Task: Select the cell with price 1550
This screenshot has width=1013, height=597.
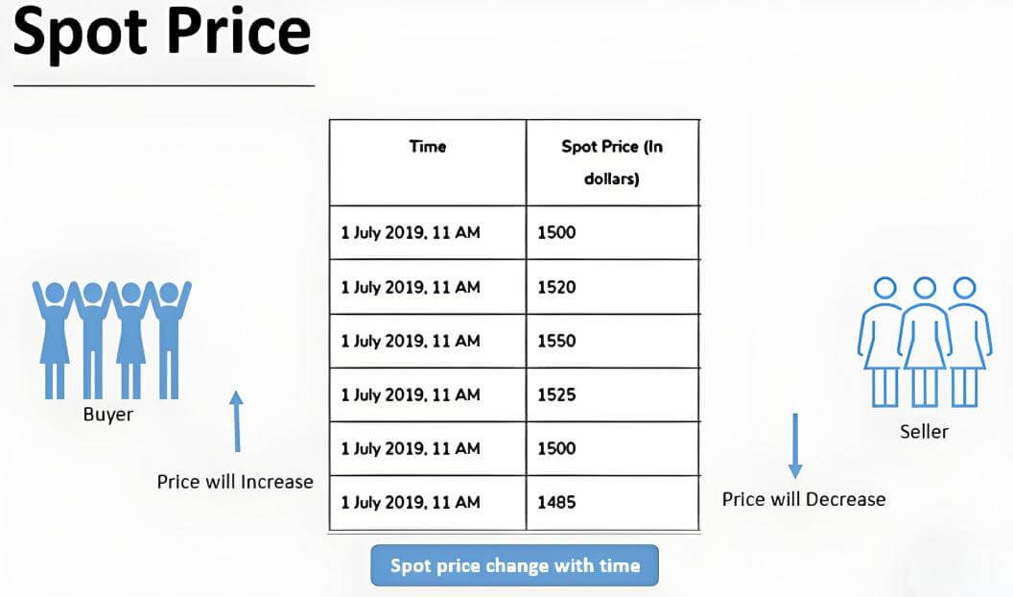Action: (612, 341)
